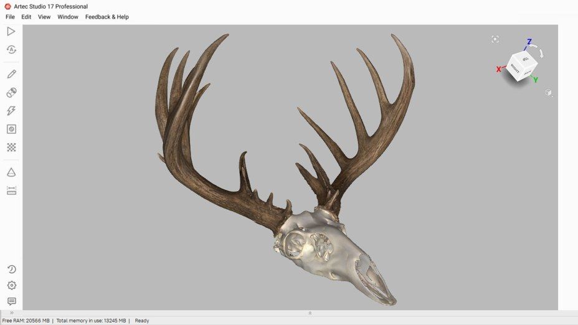The image size is (578, 325).
Task: Open the Fix holes tool
Action: pyautogui.click(x=11, y=129)
